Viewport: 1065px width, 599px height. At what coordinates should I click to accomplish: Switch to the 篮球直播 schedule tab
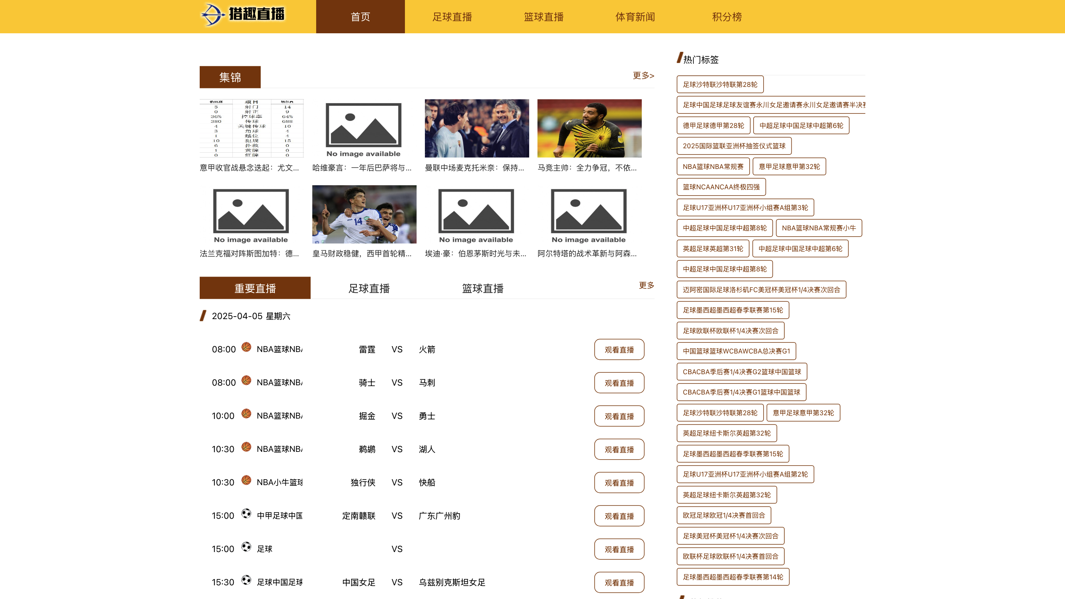coord(483,288)
